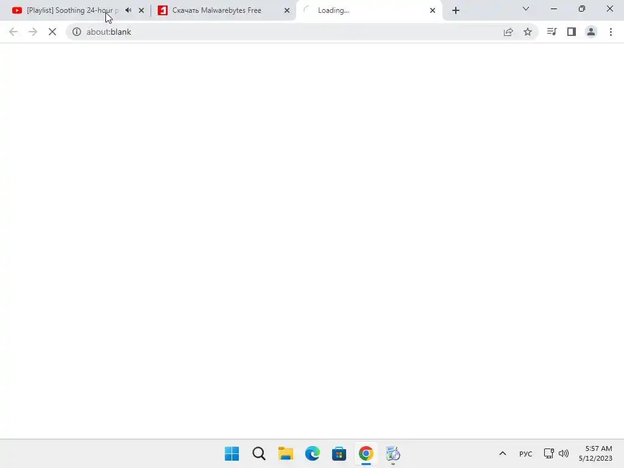This screenshot has width=624, height=468.
Task: Open volume control in system tray
Action: pos(564,453)
